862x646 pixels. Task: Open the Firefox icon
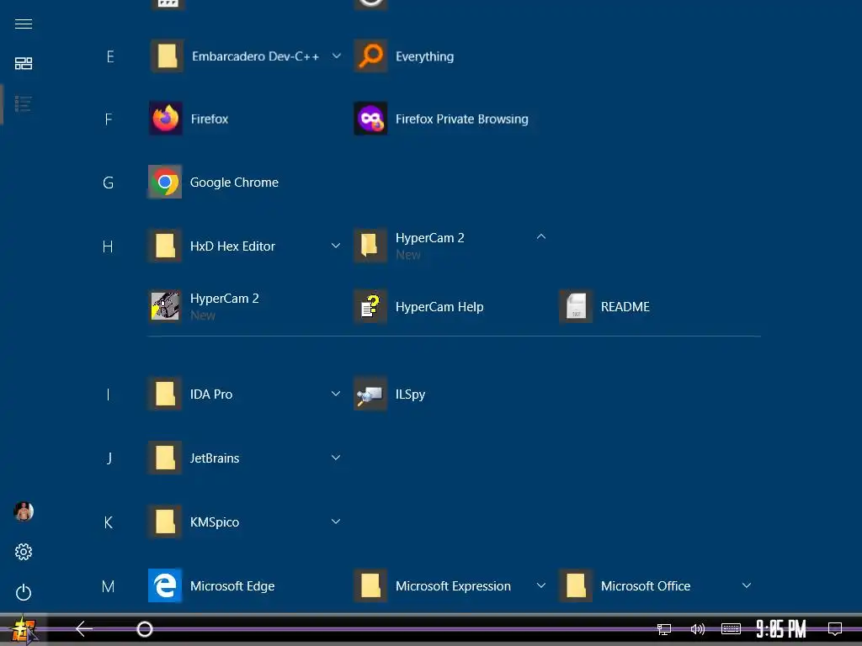166,119
